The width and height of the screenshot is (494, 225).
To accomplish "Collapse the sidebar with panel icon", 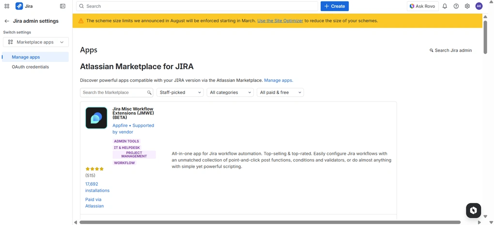I will pos(62,6).
